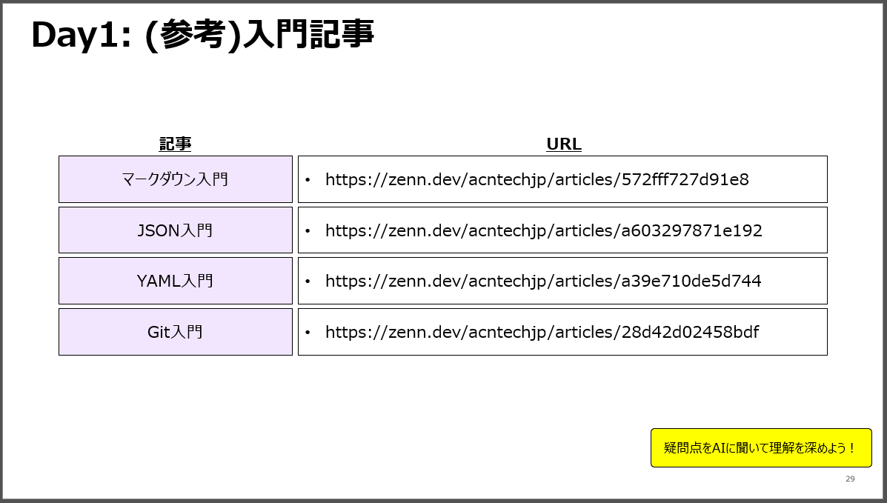
Task: Select the "マークダウン入門" cell
Action: coord(176,179)
